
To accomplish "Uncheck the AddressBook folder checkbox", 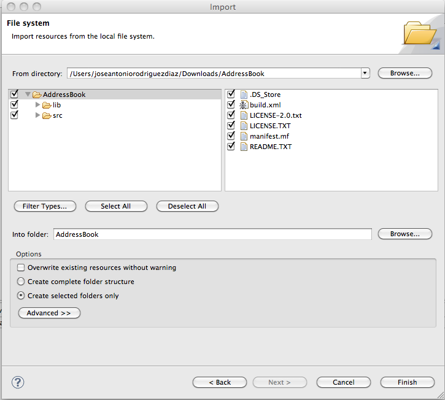I will click(14, 94).
